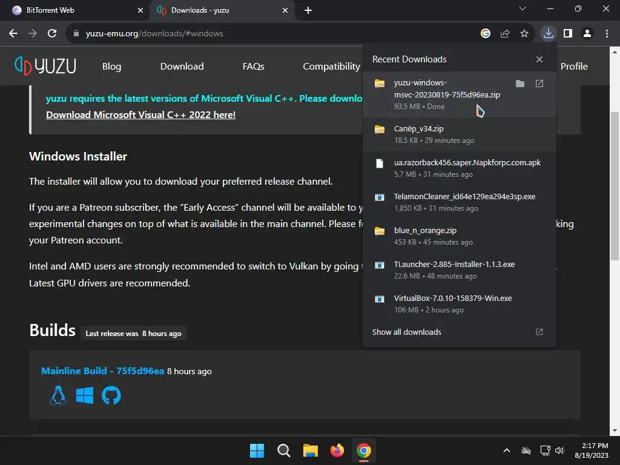
Task: Select the Downloads - yuzu tab
Action: [222, 10]
